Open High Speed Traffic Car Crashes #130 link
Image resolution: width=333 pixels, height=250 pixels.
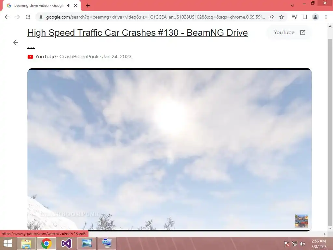pos(138,33)
